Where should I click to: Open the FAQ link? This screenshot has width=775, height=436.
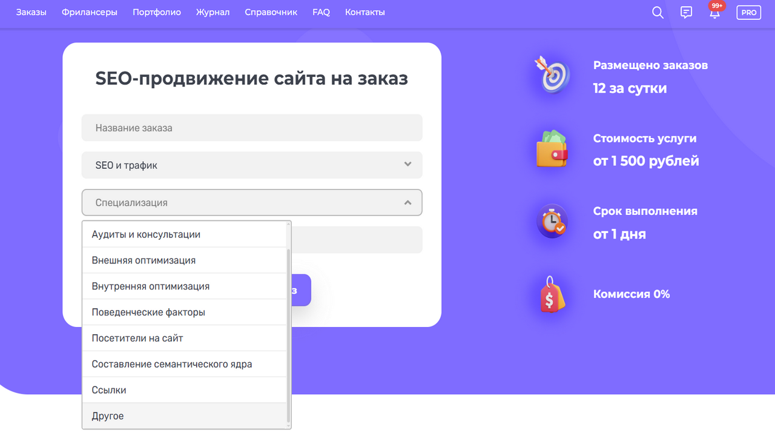321,12
